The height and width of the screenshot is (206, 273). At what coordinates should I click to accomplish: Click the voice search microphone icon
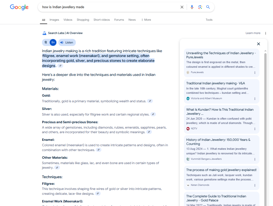coord(192,7)
